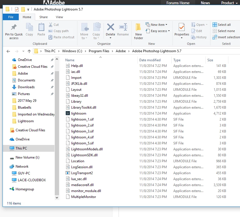Select LightroomSDK.dll file
Viewport: 240px width, 217px height.
pyautogui.click(x=84, y=155)
